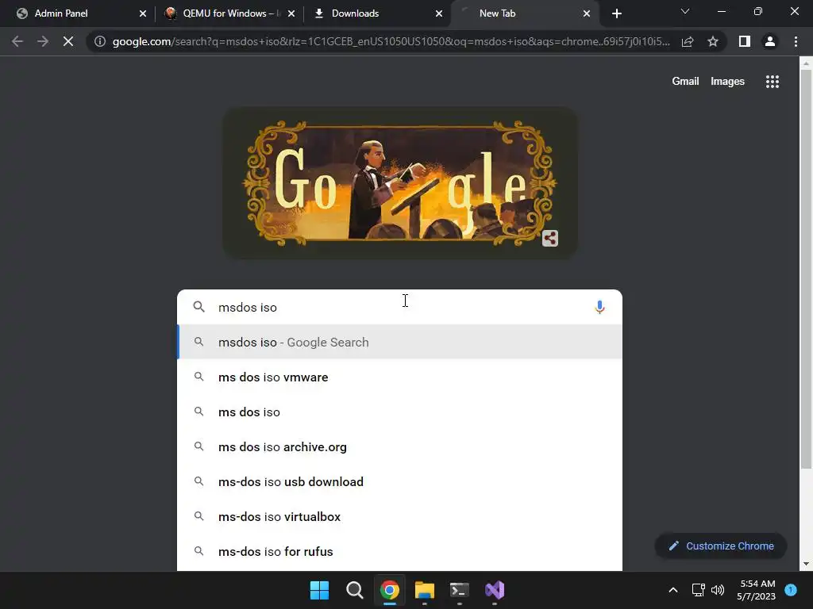Open the Windows Start menu
Image resolution: width=813 pixels, height=609 pixels.
click(x=319, y=590)
